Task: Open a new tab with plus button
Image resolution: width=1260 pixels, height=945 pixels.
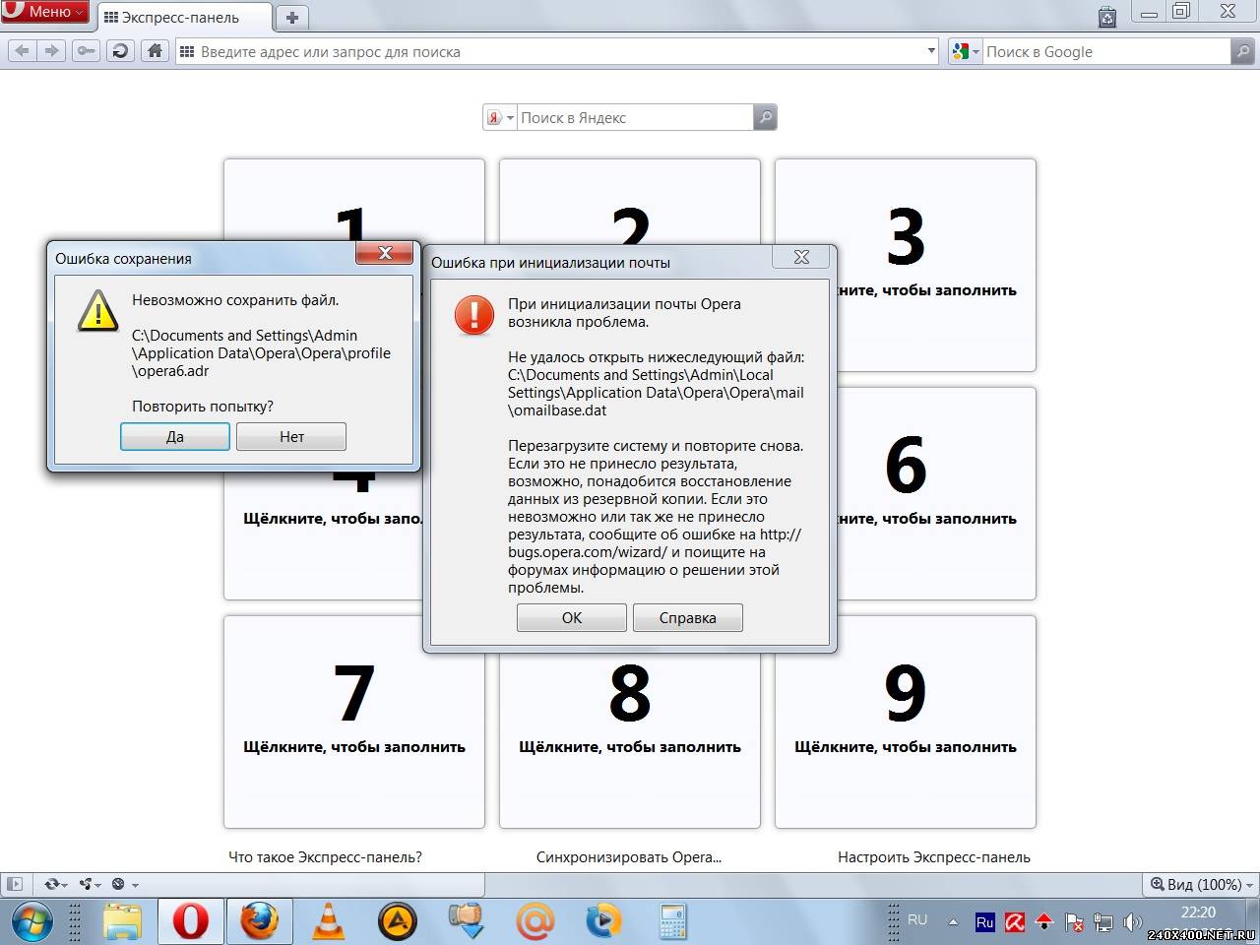Action: pos(292,17)
